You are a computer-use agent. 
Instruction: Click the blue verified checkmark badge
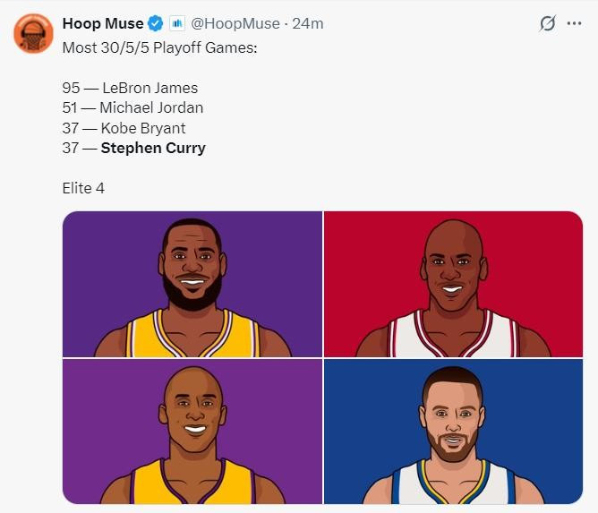[x=156, y=23]
